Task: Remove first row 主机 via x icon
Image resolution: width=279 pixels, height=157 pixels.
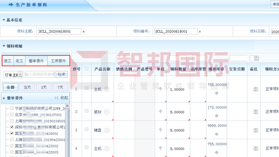Action: 106,89
